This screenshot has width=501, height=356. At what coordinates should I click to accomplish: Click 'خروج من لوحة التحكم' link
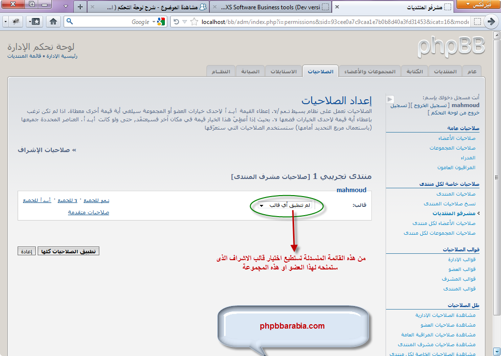[455, 112]
